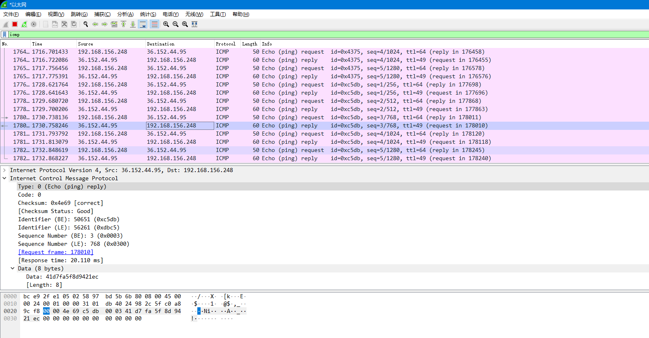The width and height of the screenshot is (649, 338).
Task: Go to the first packet
Action: click(x=123, y=24)
